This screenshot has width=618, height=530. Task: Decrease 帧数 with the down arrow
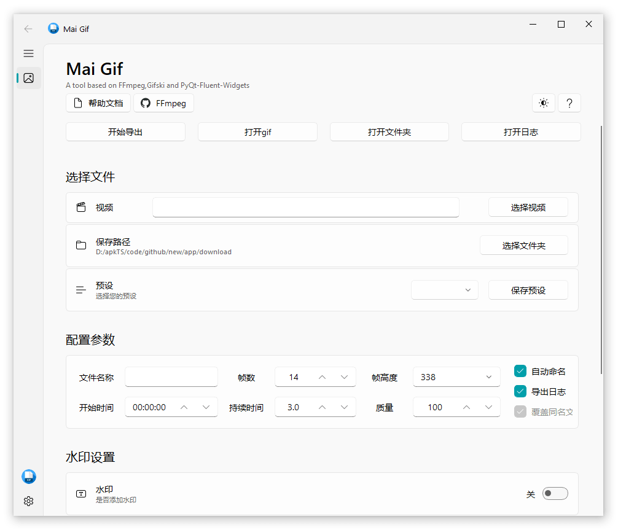coord(344,377)
